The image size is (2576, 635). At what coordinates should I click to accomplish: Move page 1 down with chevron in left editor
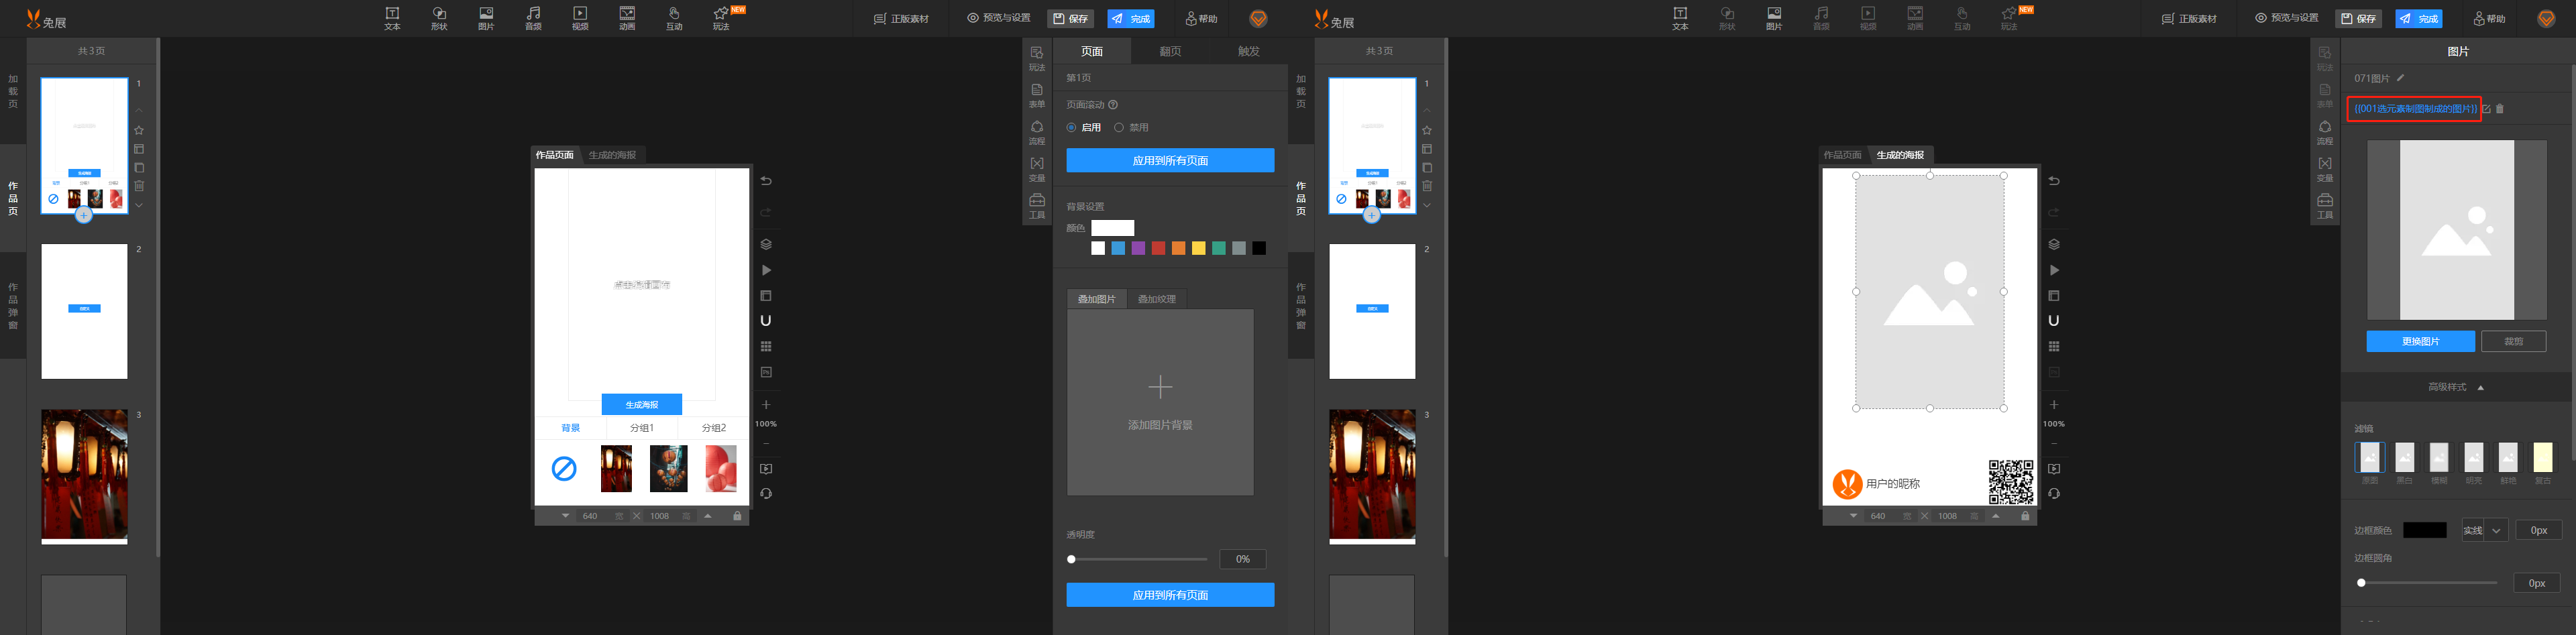(x=139, y=205)
